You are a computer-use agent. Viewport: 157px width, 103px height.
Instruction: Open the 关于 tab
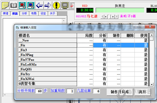(x=53, y=13)
